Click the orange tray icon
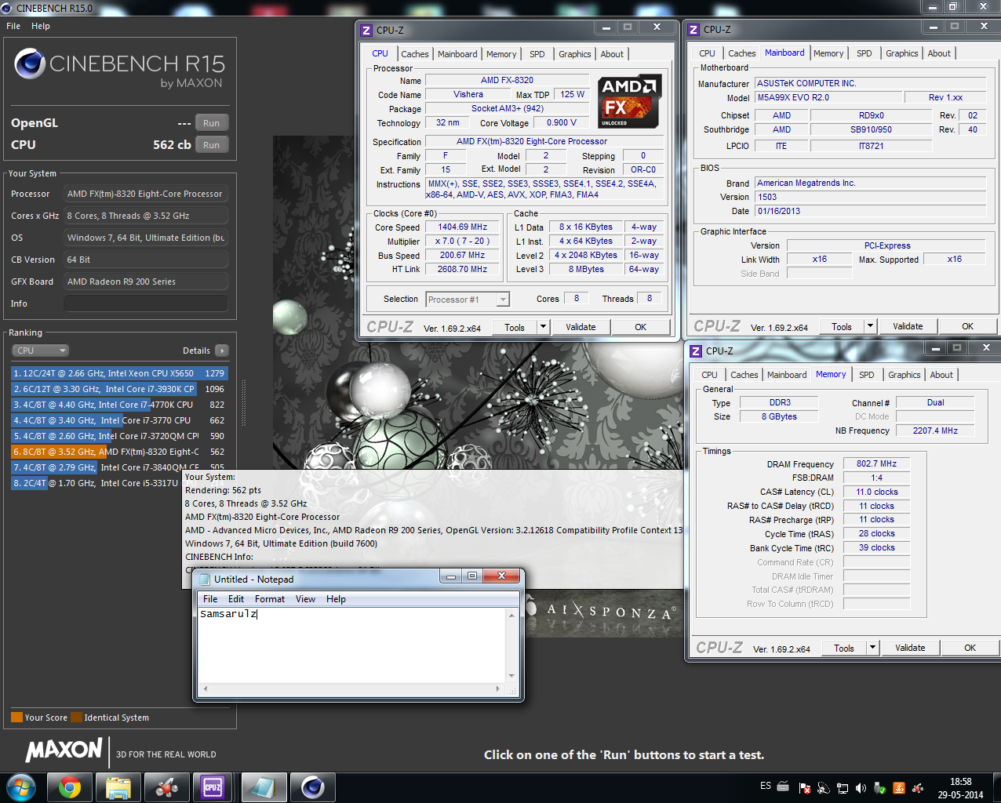Viewport: 1001px width, 803px height. (x=899, y=788)
